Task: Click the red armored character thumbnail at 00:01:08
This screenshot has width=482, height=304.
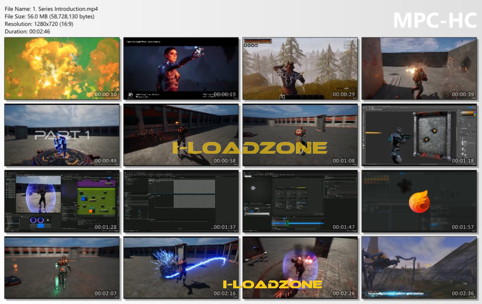Action: pyautogui.click(x=300, y=135)
